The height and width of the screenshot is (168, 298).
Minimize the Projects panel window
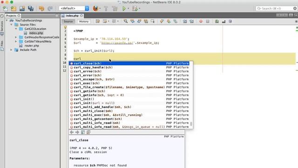pos(57,15)
